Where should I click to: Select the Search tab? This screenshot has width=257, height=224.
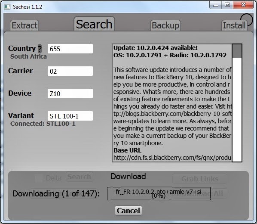tap(94, 24)
